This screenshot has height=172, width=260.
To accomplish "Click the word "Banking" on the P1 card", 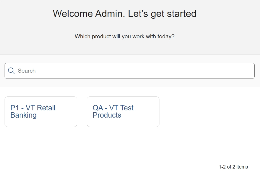I will pyautogui.click(x=23, y=115).
